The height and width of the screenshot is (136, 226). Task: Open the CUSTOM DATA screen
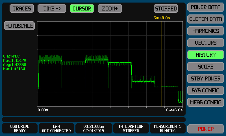coord(206,19)
